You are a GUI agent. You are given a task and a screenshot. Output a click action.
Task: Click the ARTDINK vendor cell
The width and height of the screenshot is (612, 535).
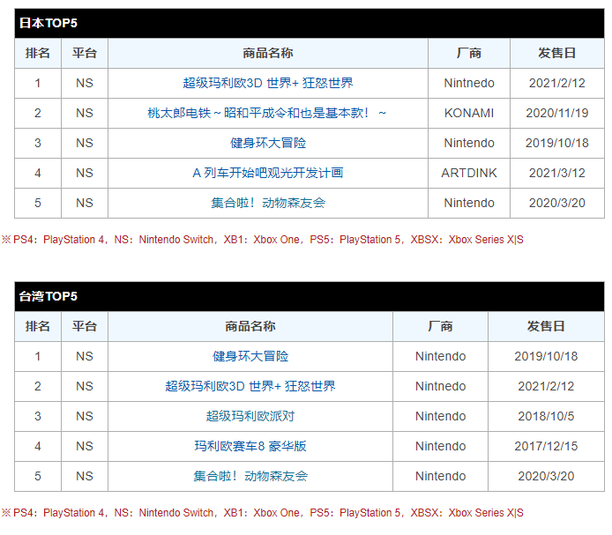pyautogui.click(x=469, y=173)
